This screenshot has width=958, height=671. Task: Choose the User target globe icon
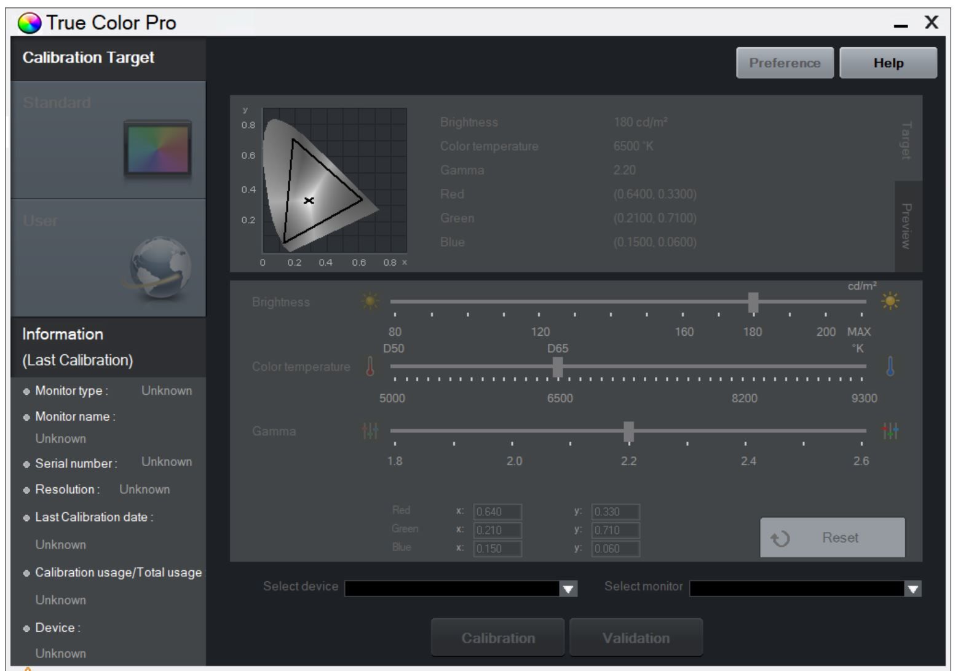point(160,268)
